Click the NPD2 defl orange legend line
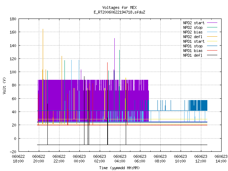This screenshot has width=228, height=171. [212, 36]
